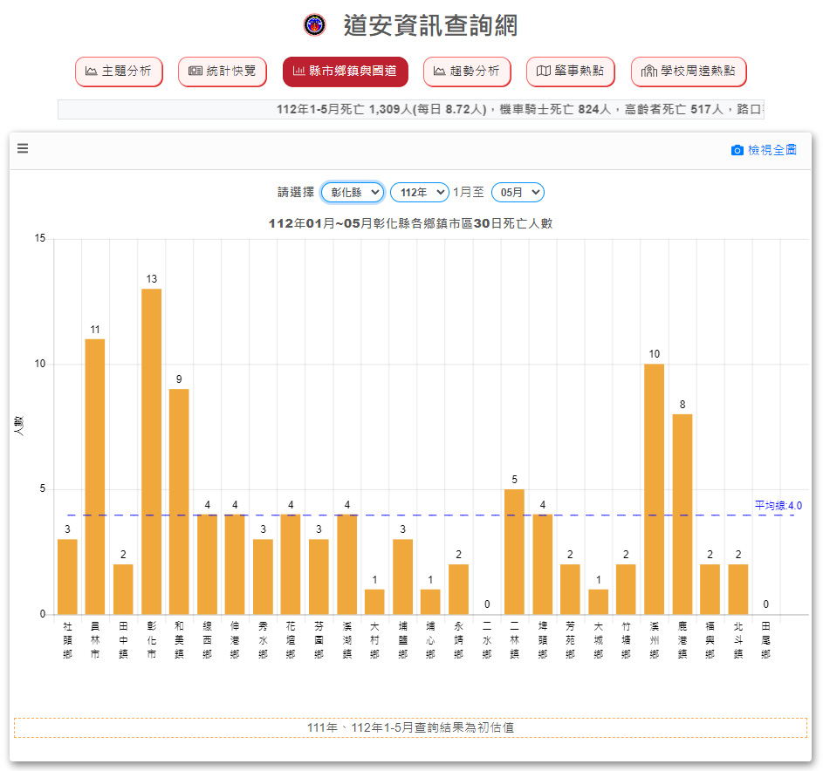Go to the 肇事熱點 tab

tap(571, 72)
